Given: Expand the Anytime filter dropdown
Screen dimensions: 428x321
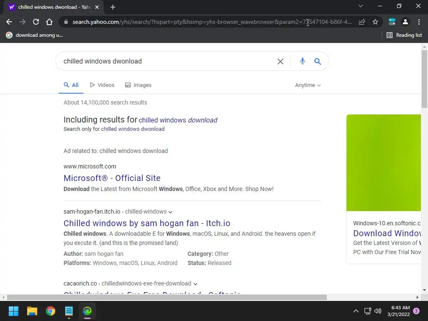Looking at the screenshot, I should point(308,85).
